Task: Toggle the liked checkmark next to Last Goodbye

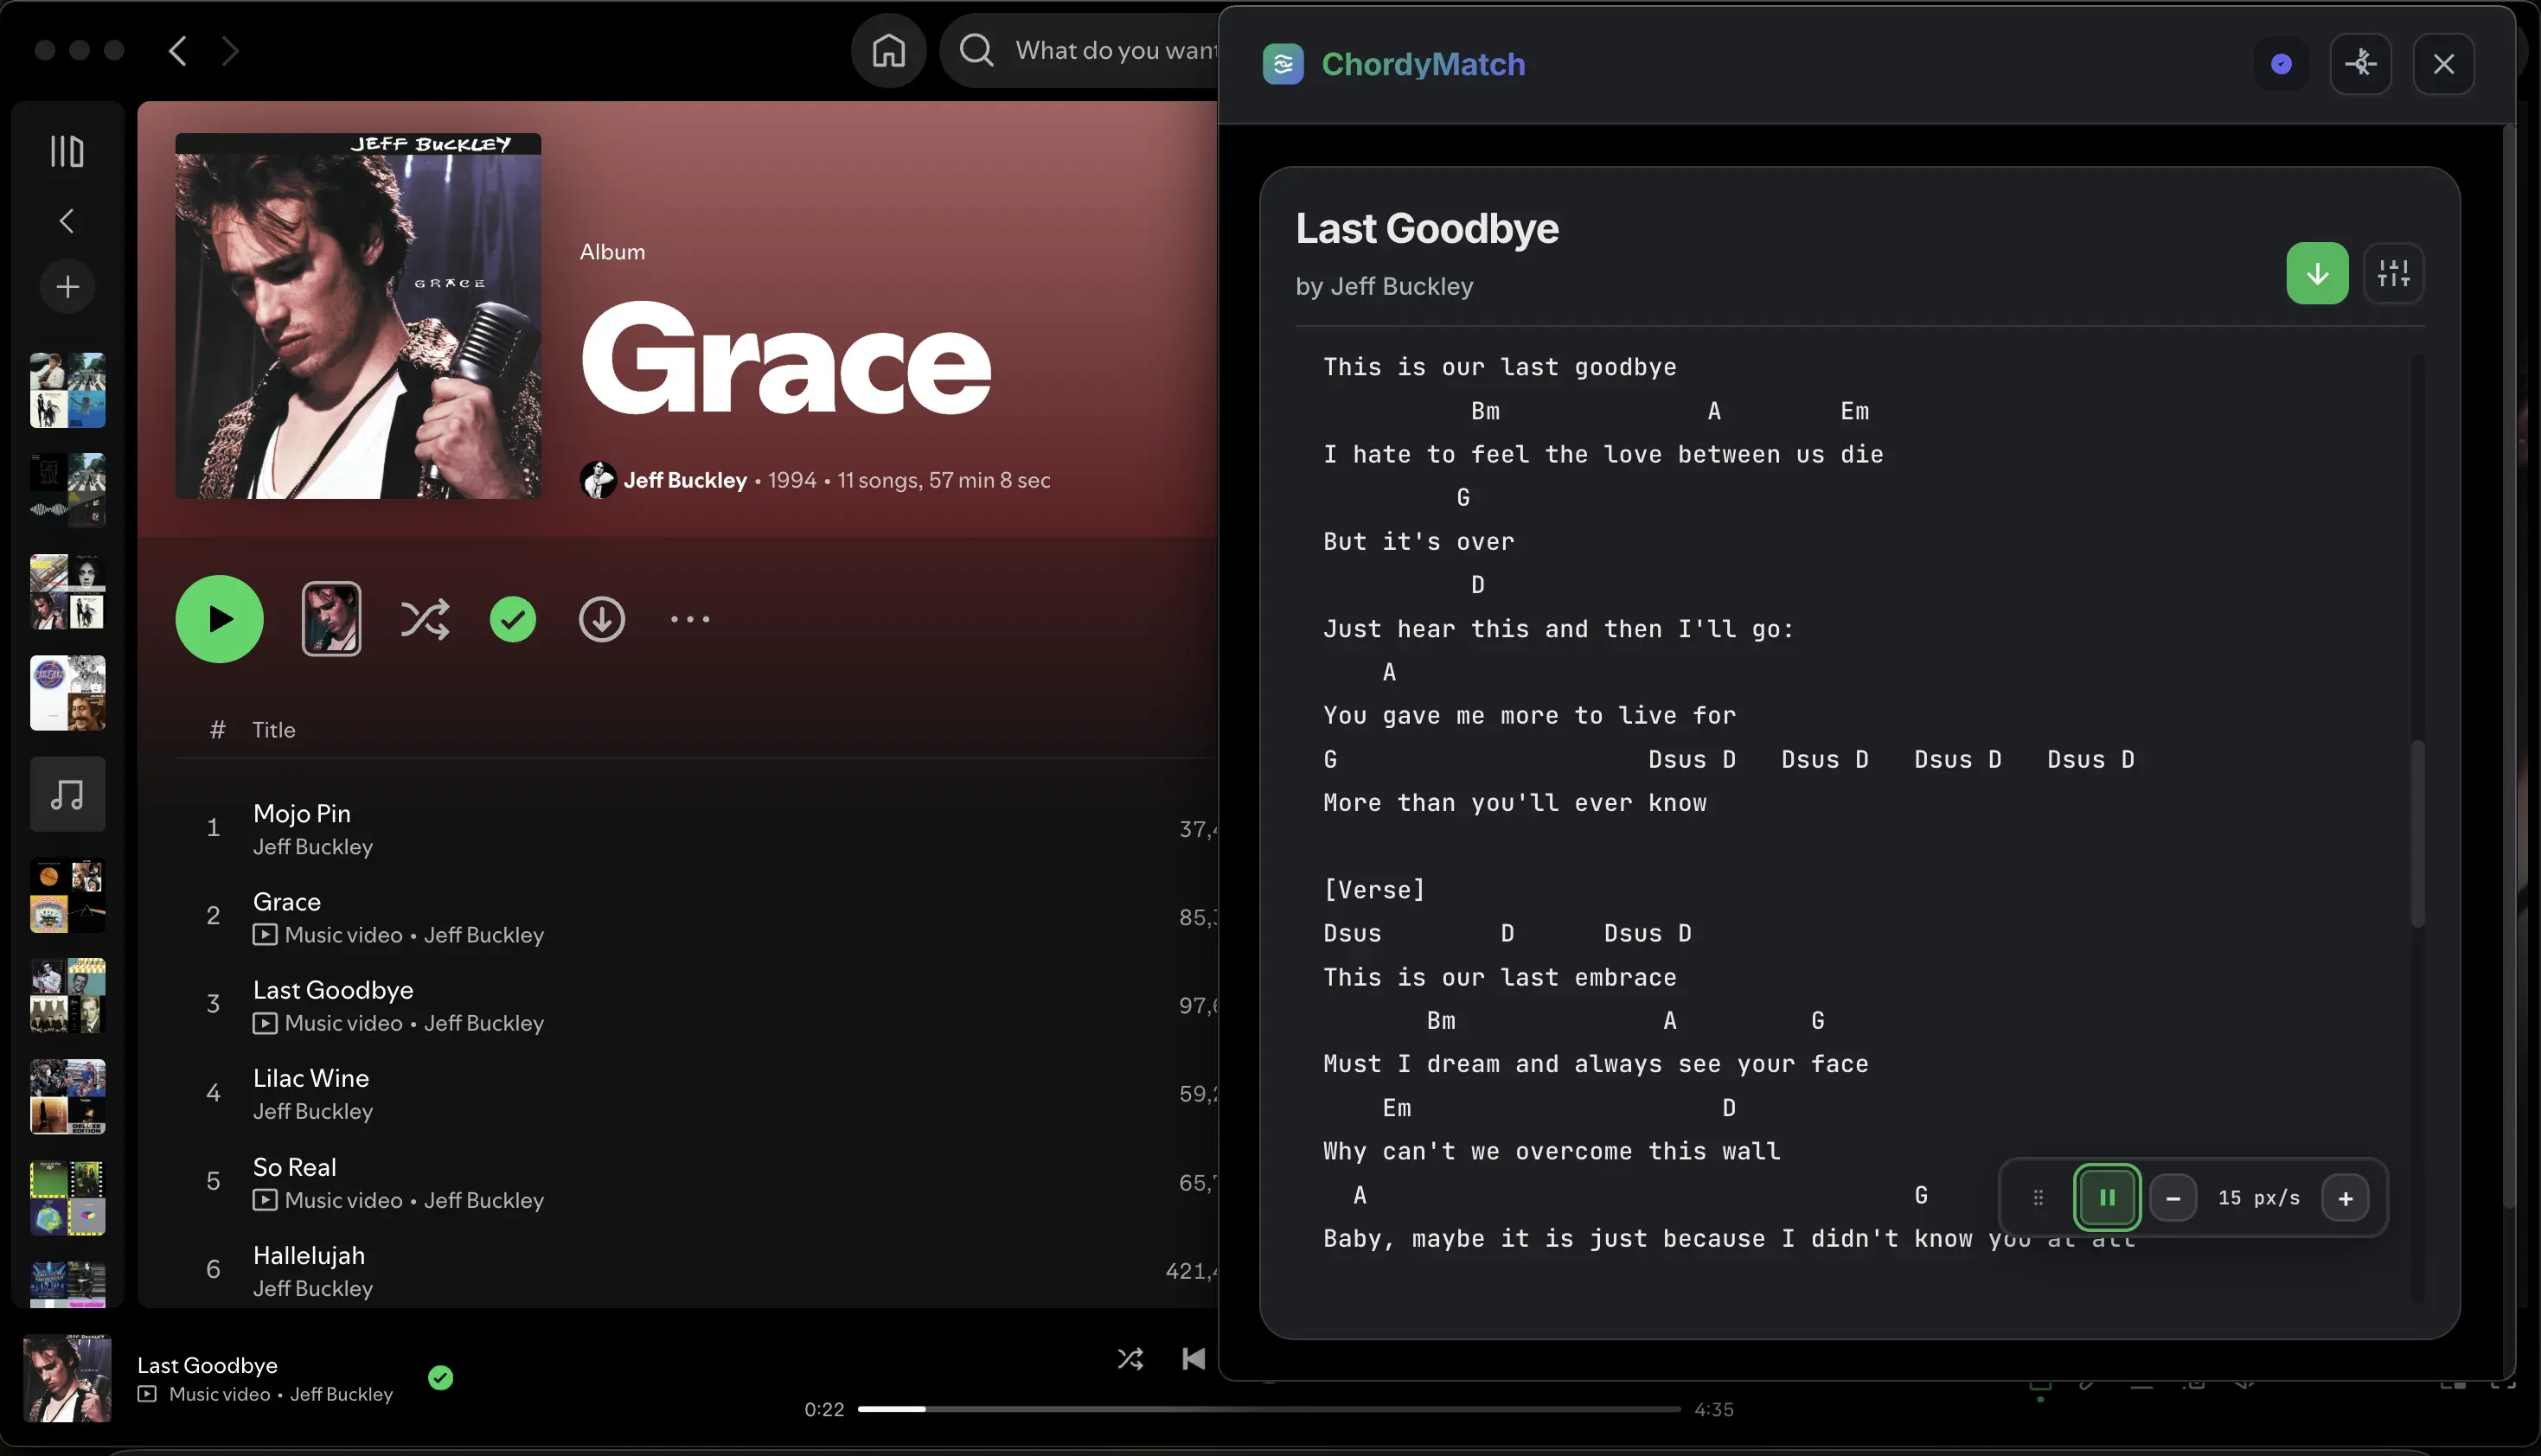Action: pos(440,1377)
